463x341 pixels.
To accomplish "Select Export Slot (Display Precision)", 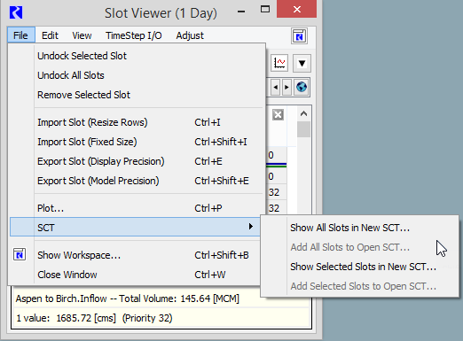I will [101, 161].
